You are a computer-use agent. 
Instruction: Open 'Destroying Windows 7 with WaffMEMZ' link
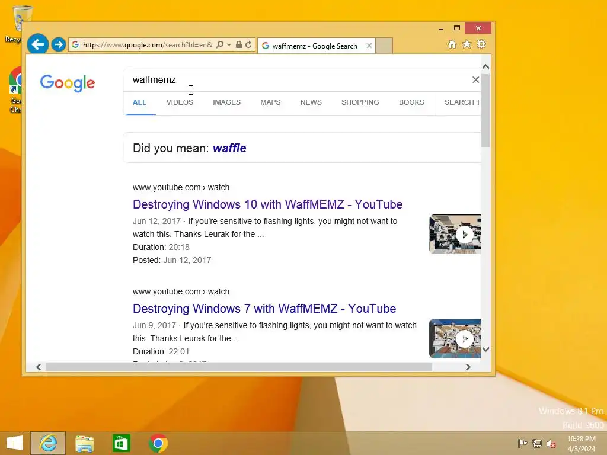[264, 309]
